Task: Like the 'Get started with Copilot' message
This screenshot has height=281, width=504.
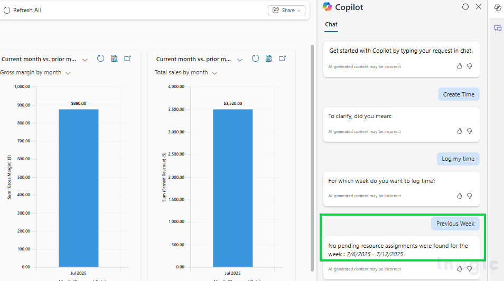Action: (x=459, y=66)
